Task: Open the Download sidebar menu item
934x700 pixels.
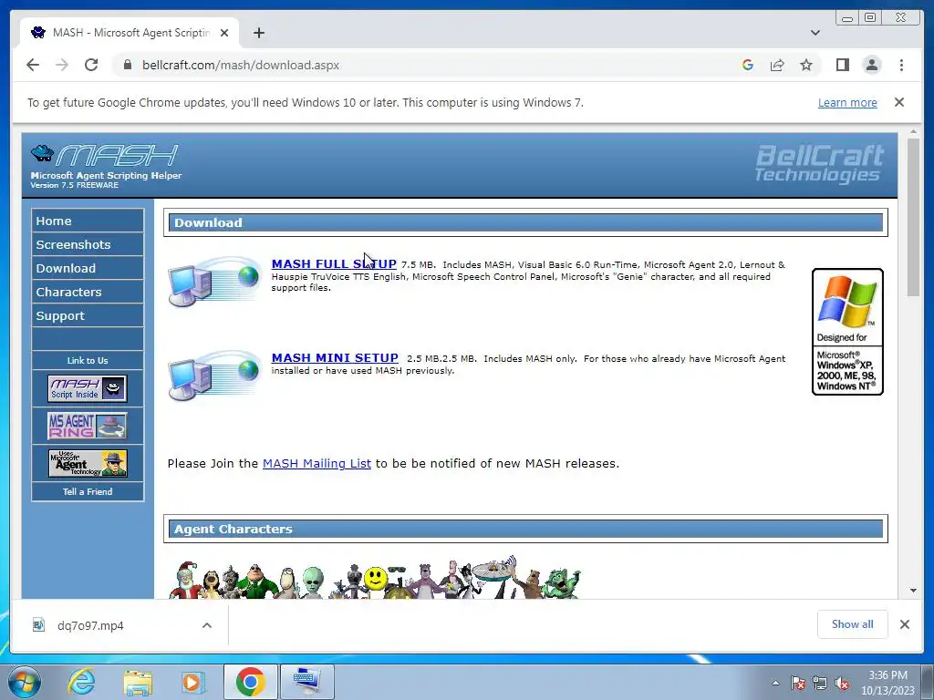Action: coord(88,269)
